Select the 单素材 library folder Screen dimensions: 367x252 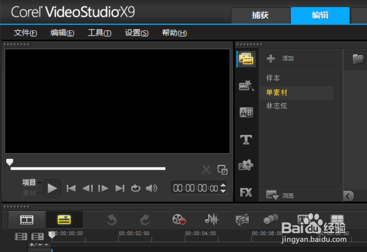(x=296, y=93)
